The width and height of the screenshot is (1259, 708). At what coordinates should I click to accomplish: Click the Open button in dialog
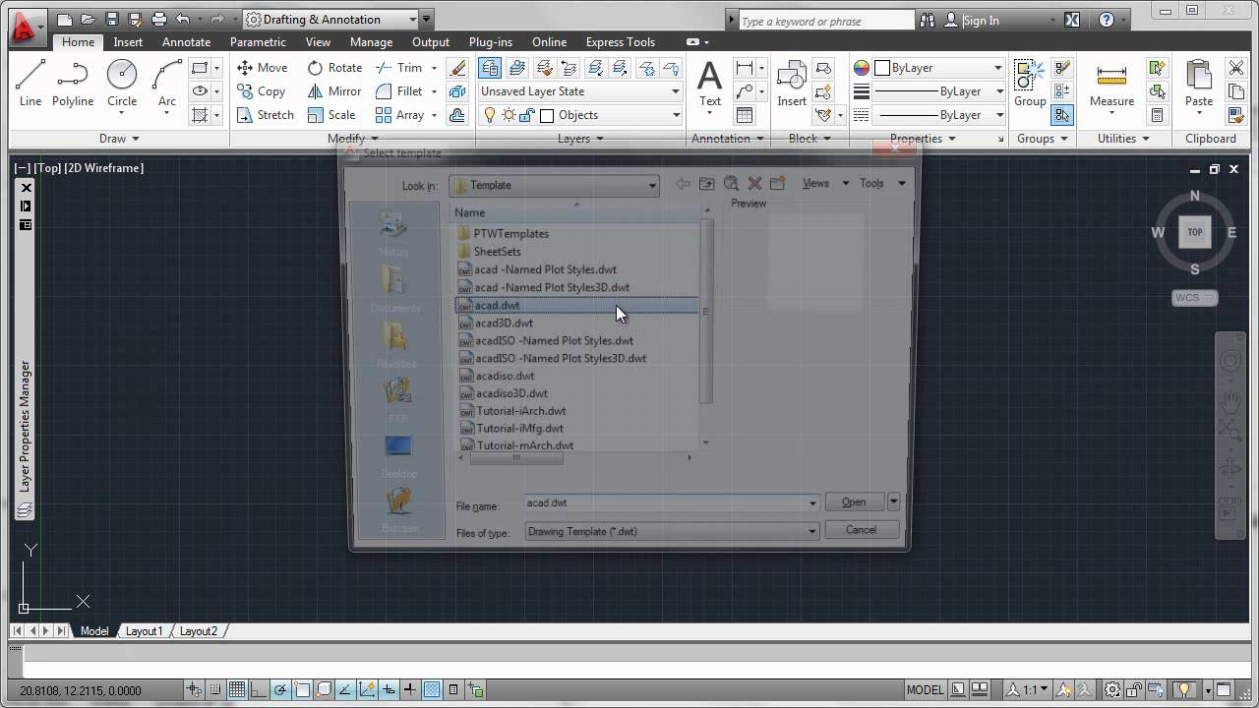click(854, 501)
